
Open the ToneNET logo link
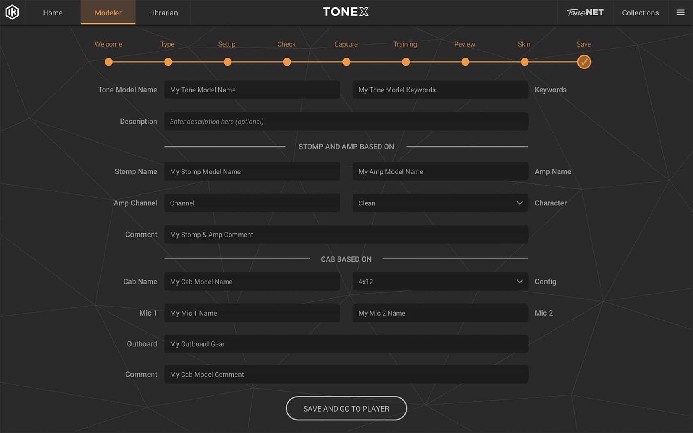pyautogui.click(x=585, y=12)
